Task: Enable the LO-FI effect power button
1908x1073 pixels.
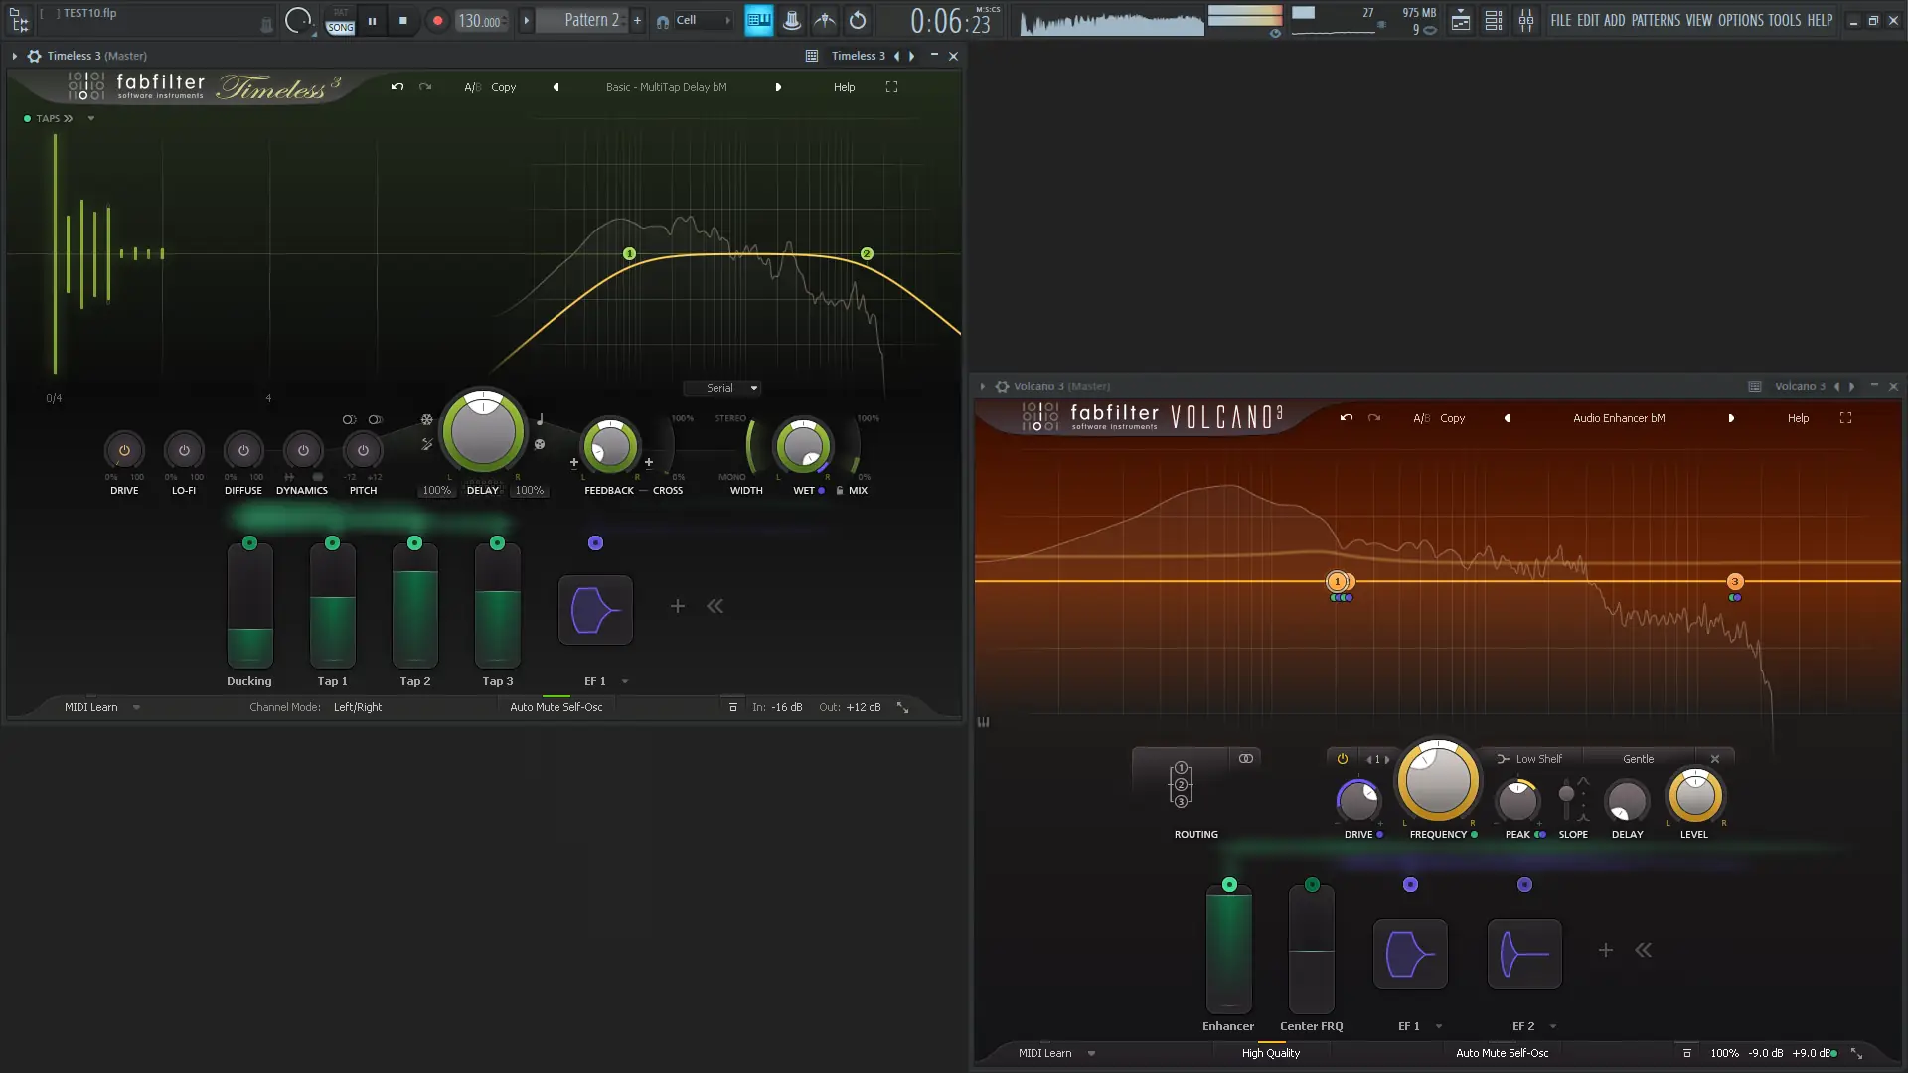Action: [x=184, y=451]
